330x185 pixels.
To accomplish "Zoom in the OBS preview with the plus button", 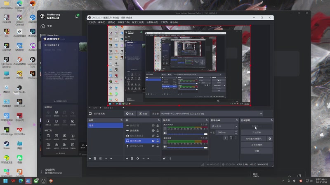I will [100, 108].
